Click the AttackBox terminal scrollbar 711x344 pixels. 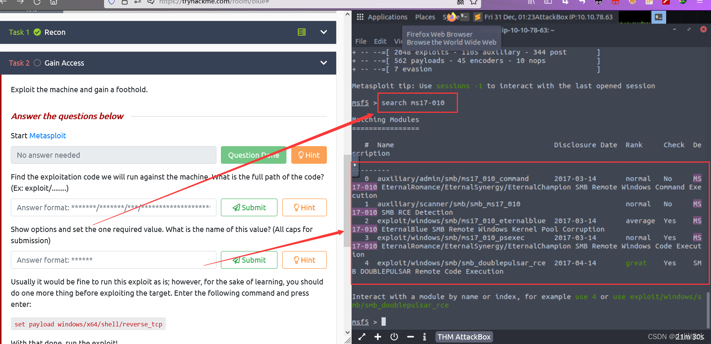coord(708,310)
